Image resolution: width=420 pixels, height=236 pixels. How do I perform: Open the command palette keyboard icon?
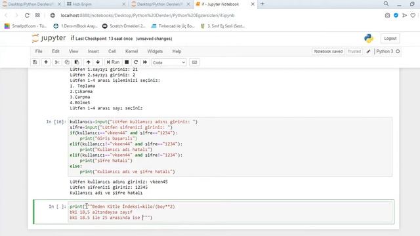(x=194, y=62)
